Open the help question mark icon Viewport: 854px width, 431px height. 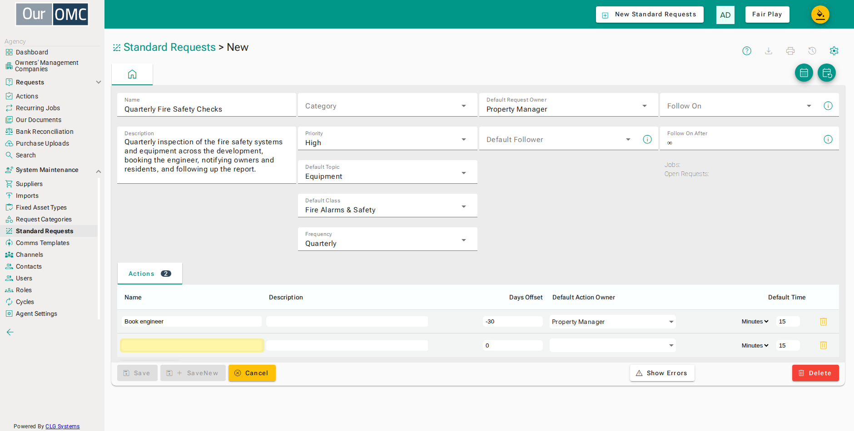click(747, 51)
